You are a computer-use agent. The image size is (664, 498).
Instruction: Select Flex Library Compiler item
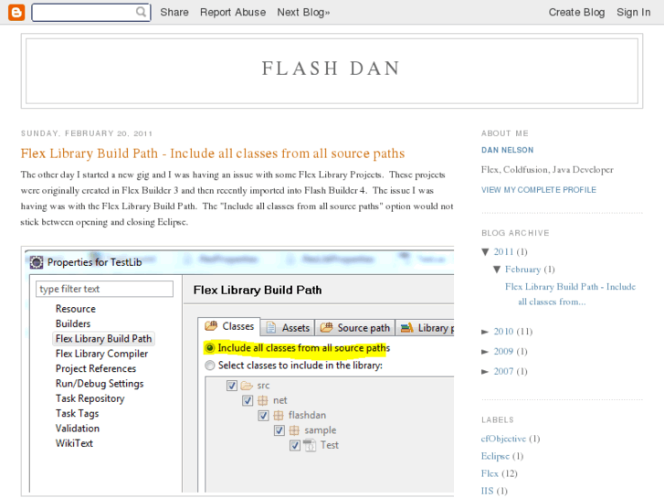[101, 354]
